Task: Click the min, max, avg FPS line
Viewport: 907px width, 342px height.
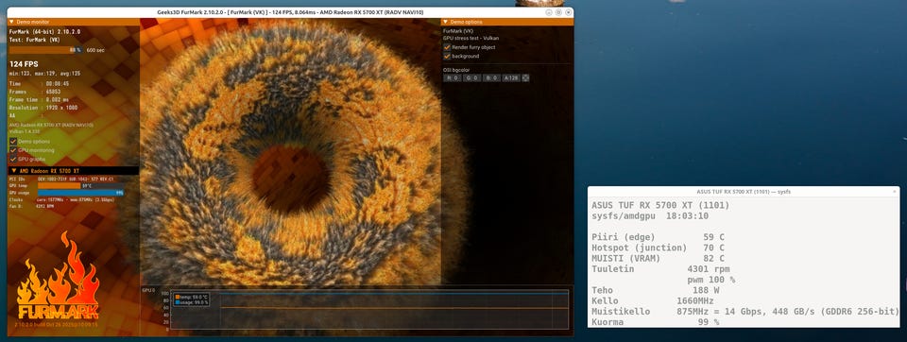Action: pyautogui.click(x=44, y=74)
